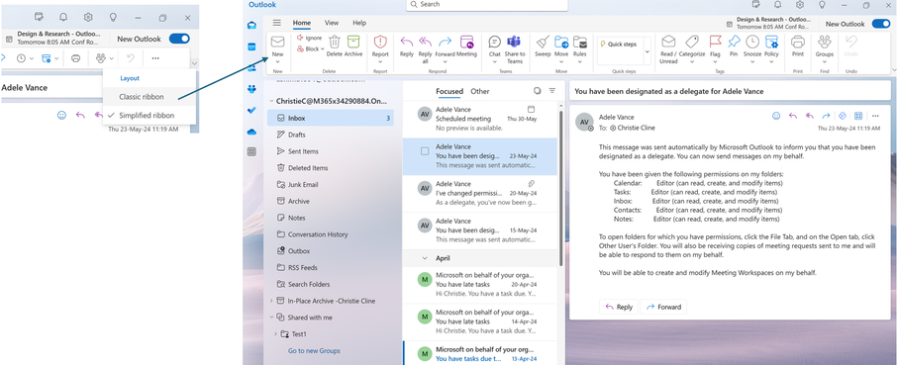Open the Help ribbon tab
The width and height of the screenshot is (897, 365).
(359, 23)
